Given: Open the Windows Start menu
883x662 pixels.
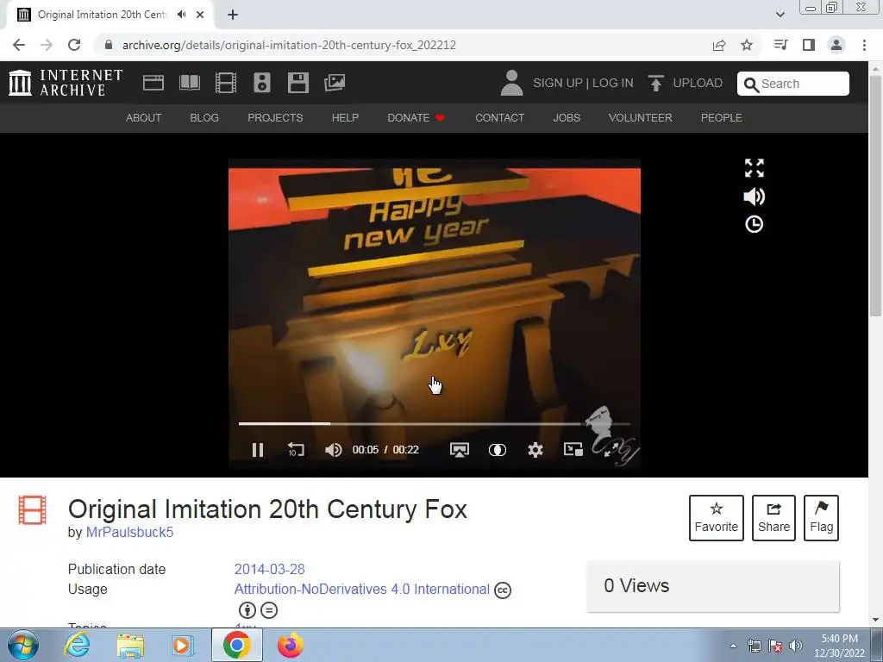Looking at the screenshot, I should (x=22, y=645).
